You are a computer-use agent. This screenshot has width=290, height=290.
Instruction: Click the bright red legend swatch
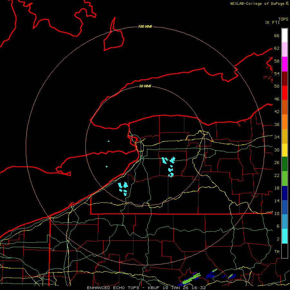(285, 93)
